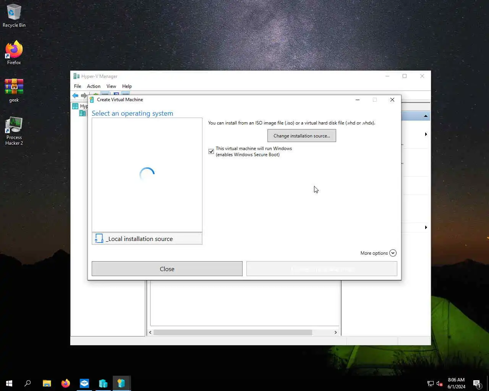Switch to Create Virtual Machine taskbar icon
489x391 pixels.
click(x=121, y=383)
